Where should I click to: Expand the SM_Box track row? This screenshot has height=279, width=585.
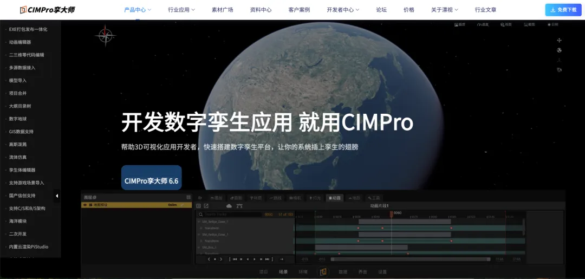click(199, 247)
